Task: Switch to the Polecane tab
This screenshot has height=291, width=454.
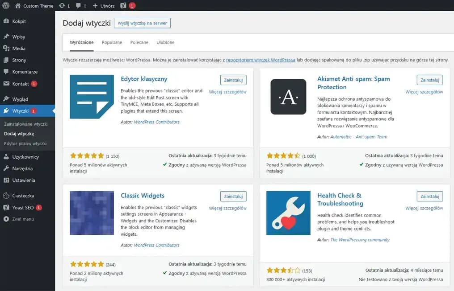Action: coord(139,42)
